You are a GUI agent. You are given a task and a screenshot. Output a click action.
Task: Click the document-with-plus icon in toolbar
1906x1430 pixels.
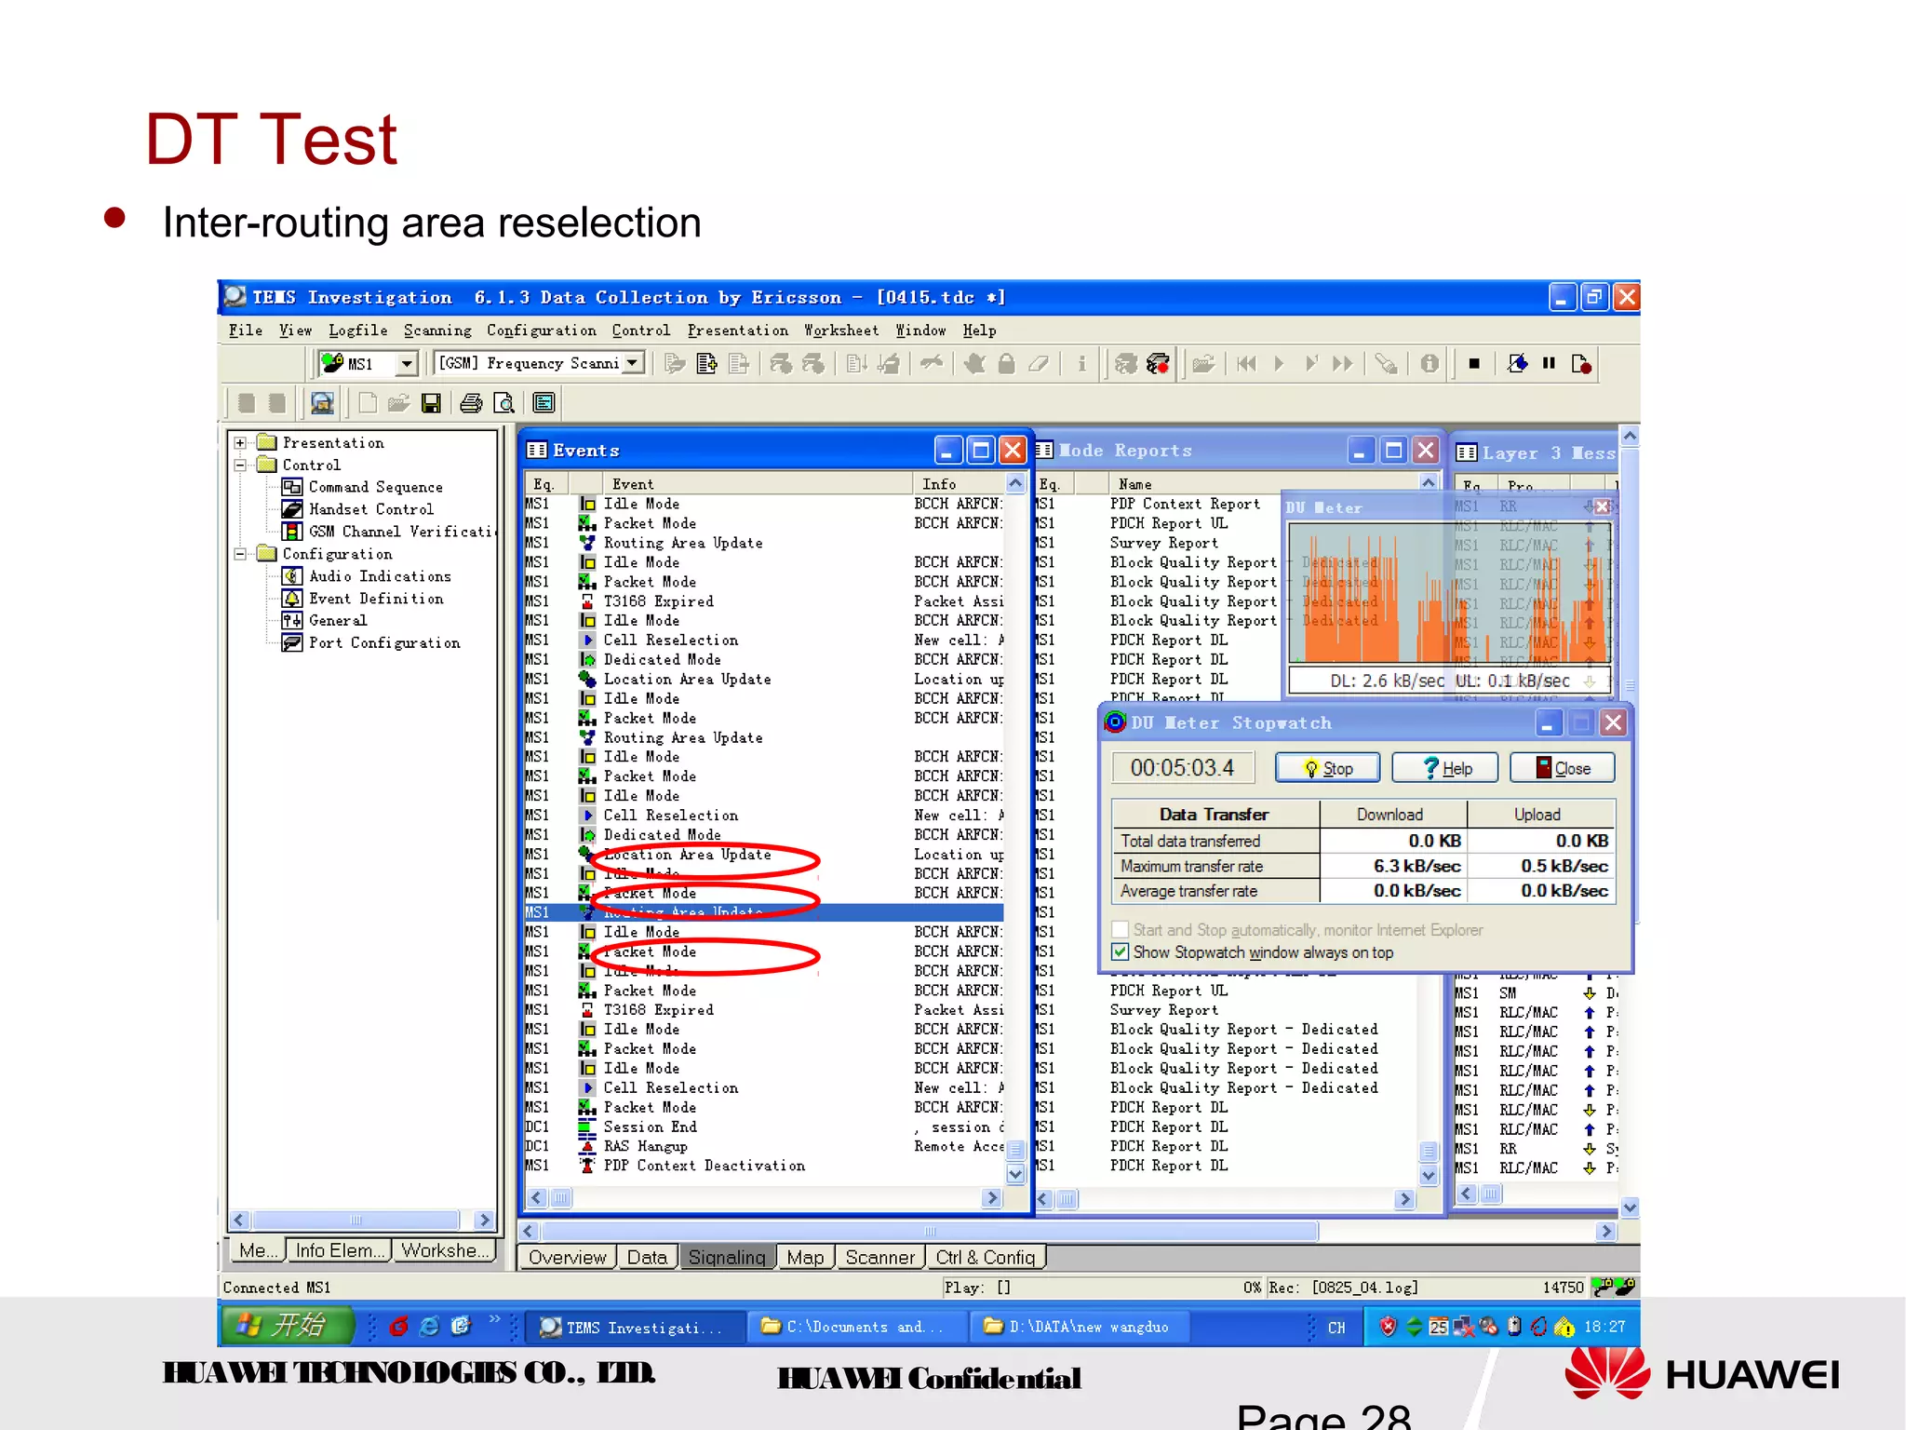[706, 364]
